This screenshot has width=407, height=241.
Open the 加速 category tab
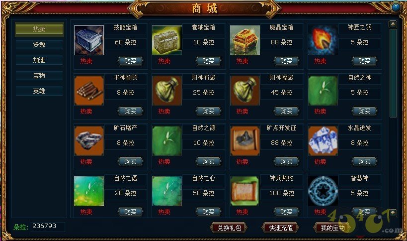coord(39,60)
